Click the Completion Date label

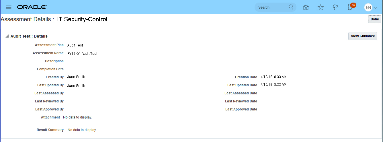click(x=50, y=69)
